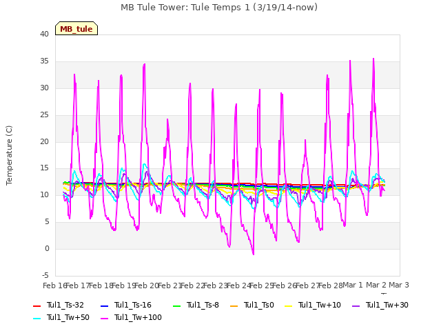Click the 35 y-axis tick label
Screen dimensions: 441x331
44,61
